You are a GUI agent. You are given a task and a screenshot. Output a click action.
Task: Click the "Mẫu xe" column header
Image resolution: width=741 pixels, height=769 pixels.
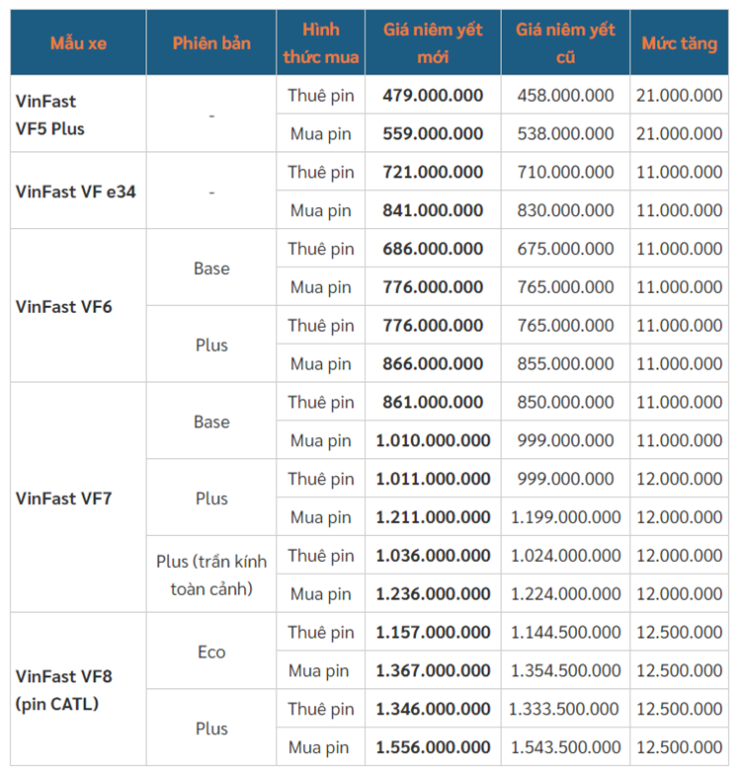pyautogui.click(x=79, y=43)
